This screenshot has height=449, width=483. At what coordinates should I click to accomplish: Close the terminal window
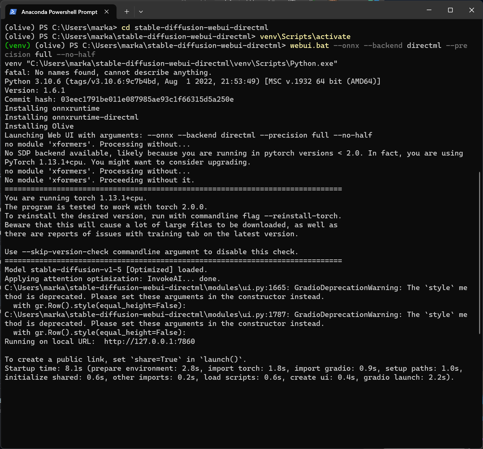(472, 10)
